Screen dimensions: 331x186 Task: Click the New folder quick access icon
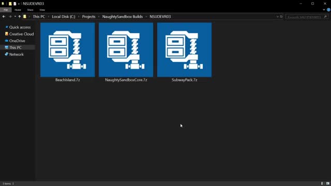point(10,4)
